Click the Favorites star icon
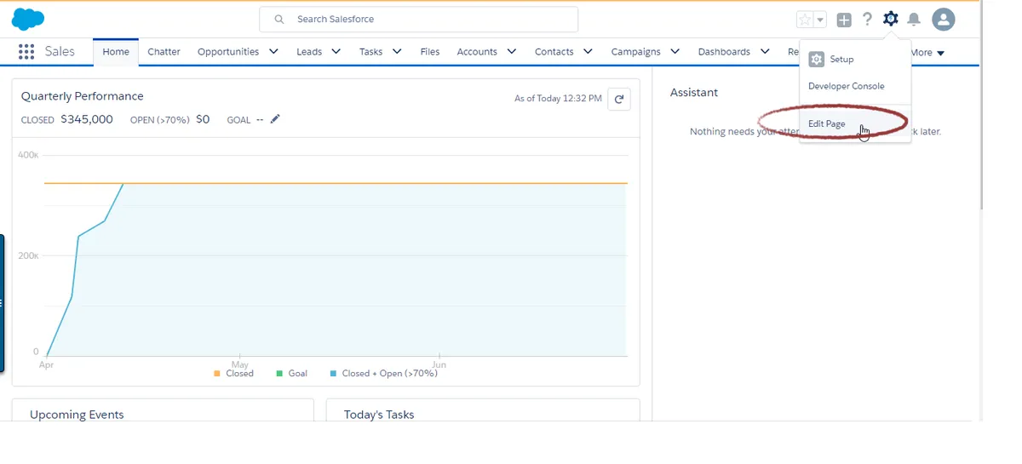The height and width of the screenshot is (464, 1022). (x=805, y=20)
